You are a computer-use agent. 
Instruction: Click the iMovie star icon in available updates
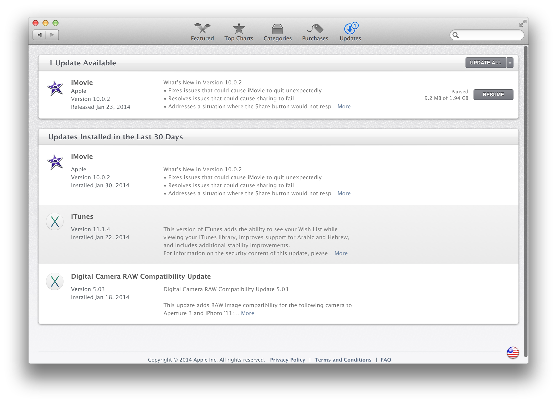(55, 88)
